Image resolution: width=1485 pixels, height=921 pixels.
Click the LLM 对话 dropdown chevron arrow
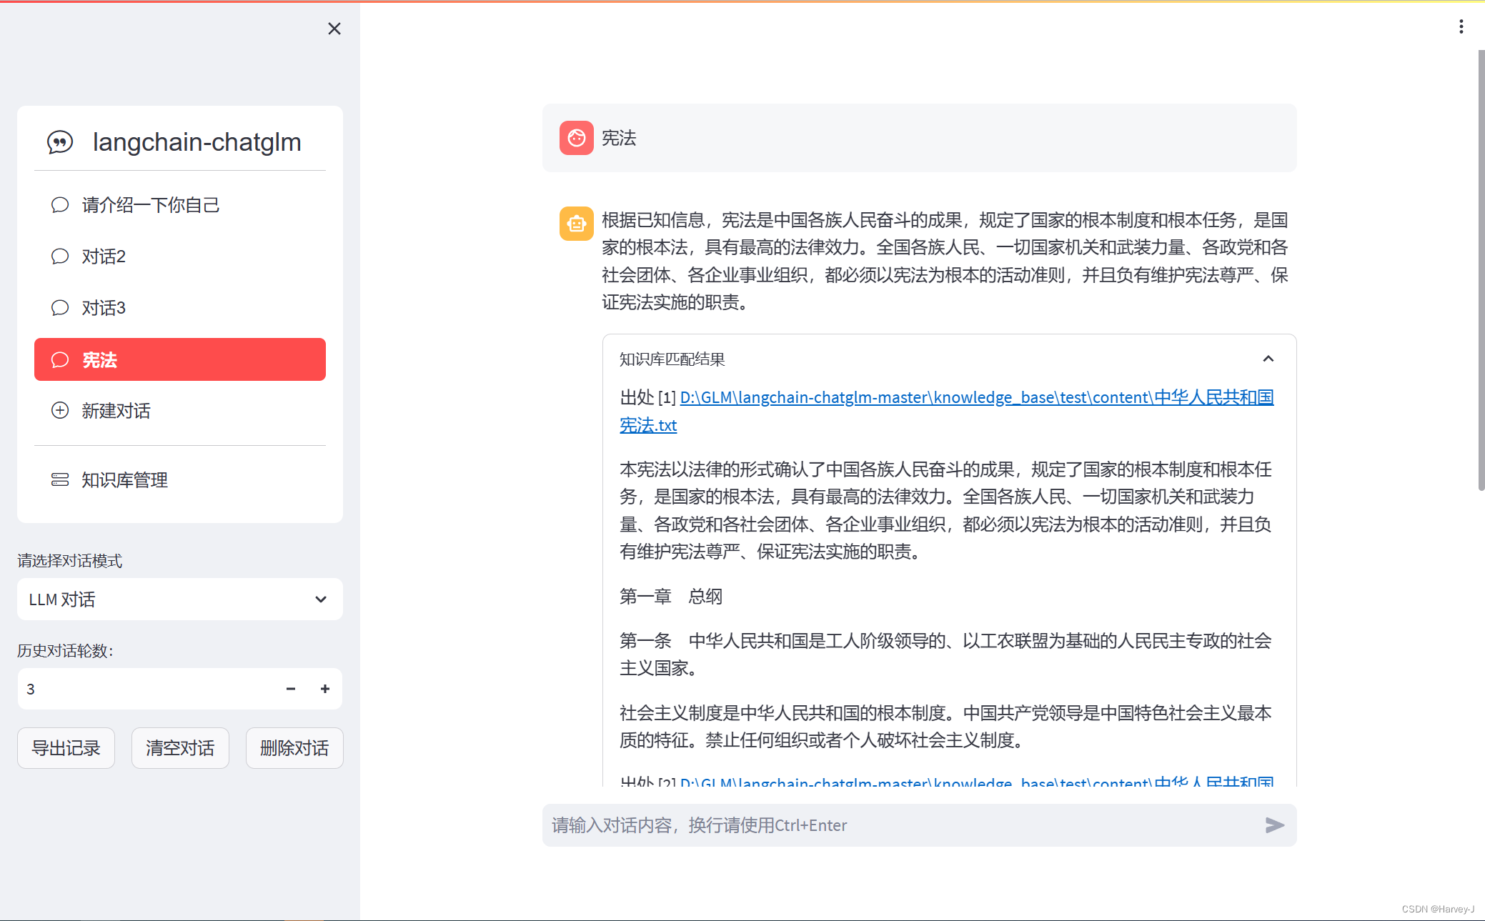[x=321, y=599]
